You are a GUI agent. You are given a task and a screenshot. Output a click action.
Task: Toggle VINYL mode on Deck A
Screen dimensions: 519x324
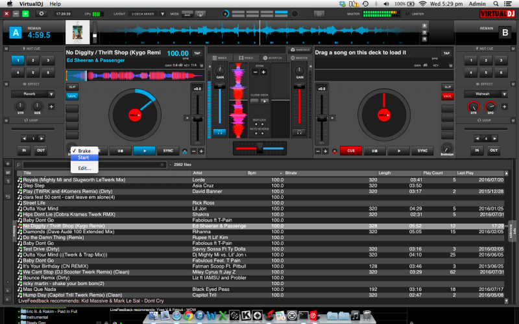[x=72, y=96]
